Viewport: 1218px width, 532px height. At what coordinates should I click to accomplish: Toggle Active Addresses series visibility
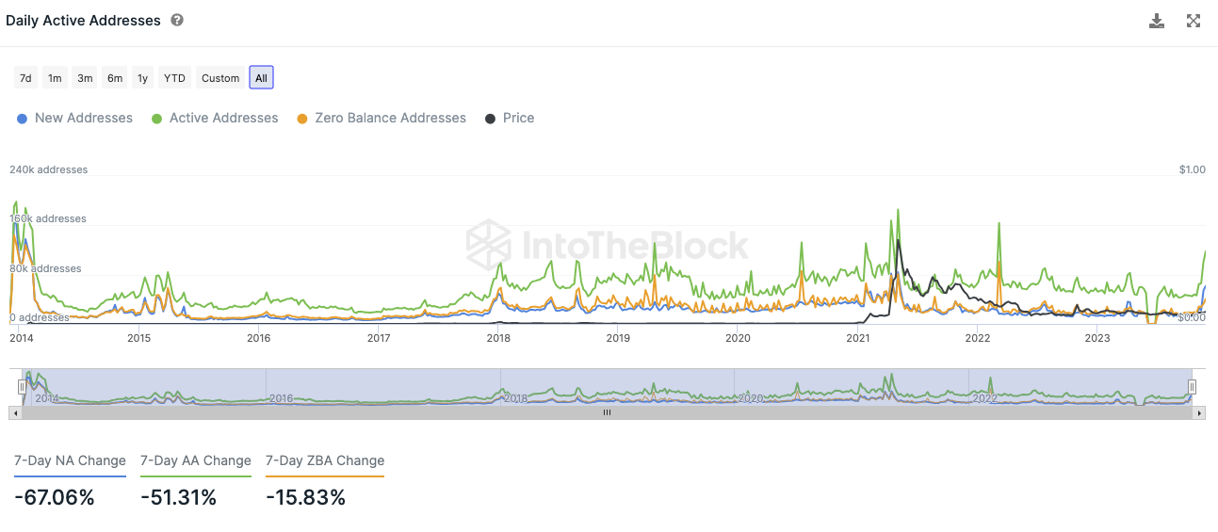(214, 119)
